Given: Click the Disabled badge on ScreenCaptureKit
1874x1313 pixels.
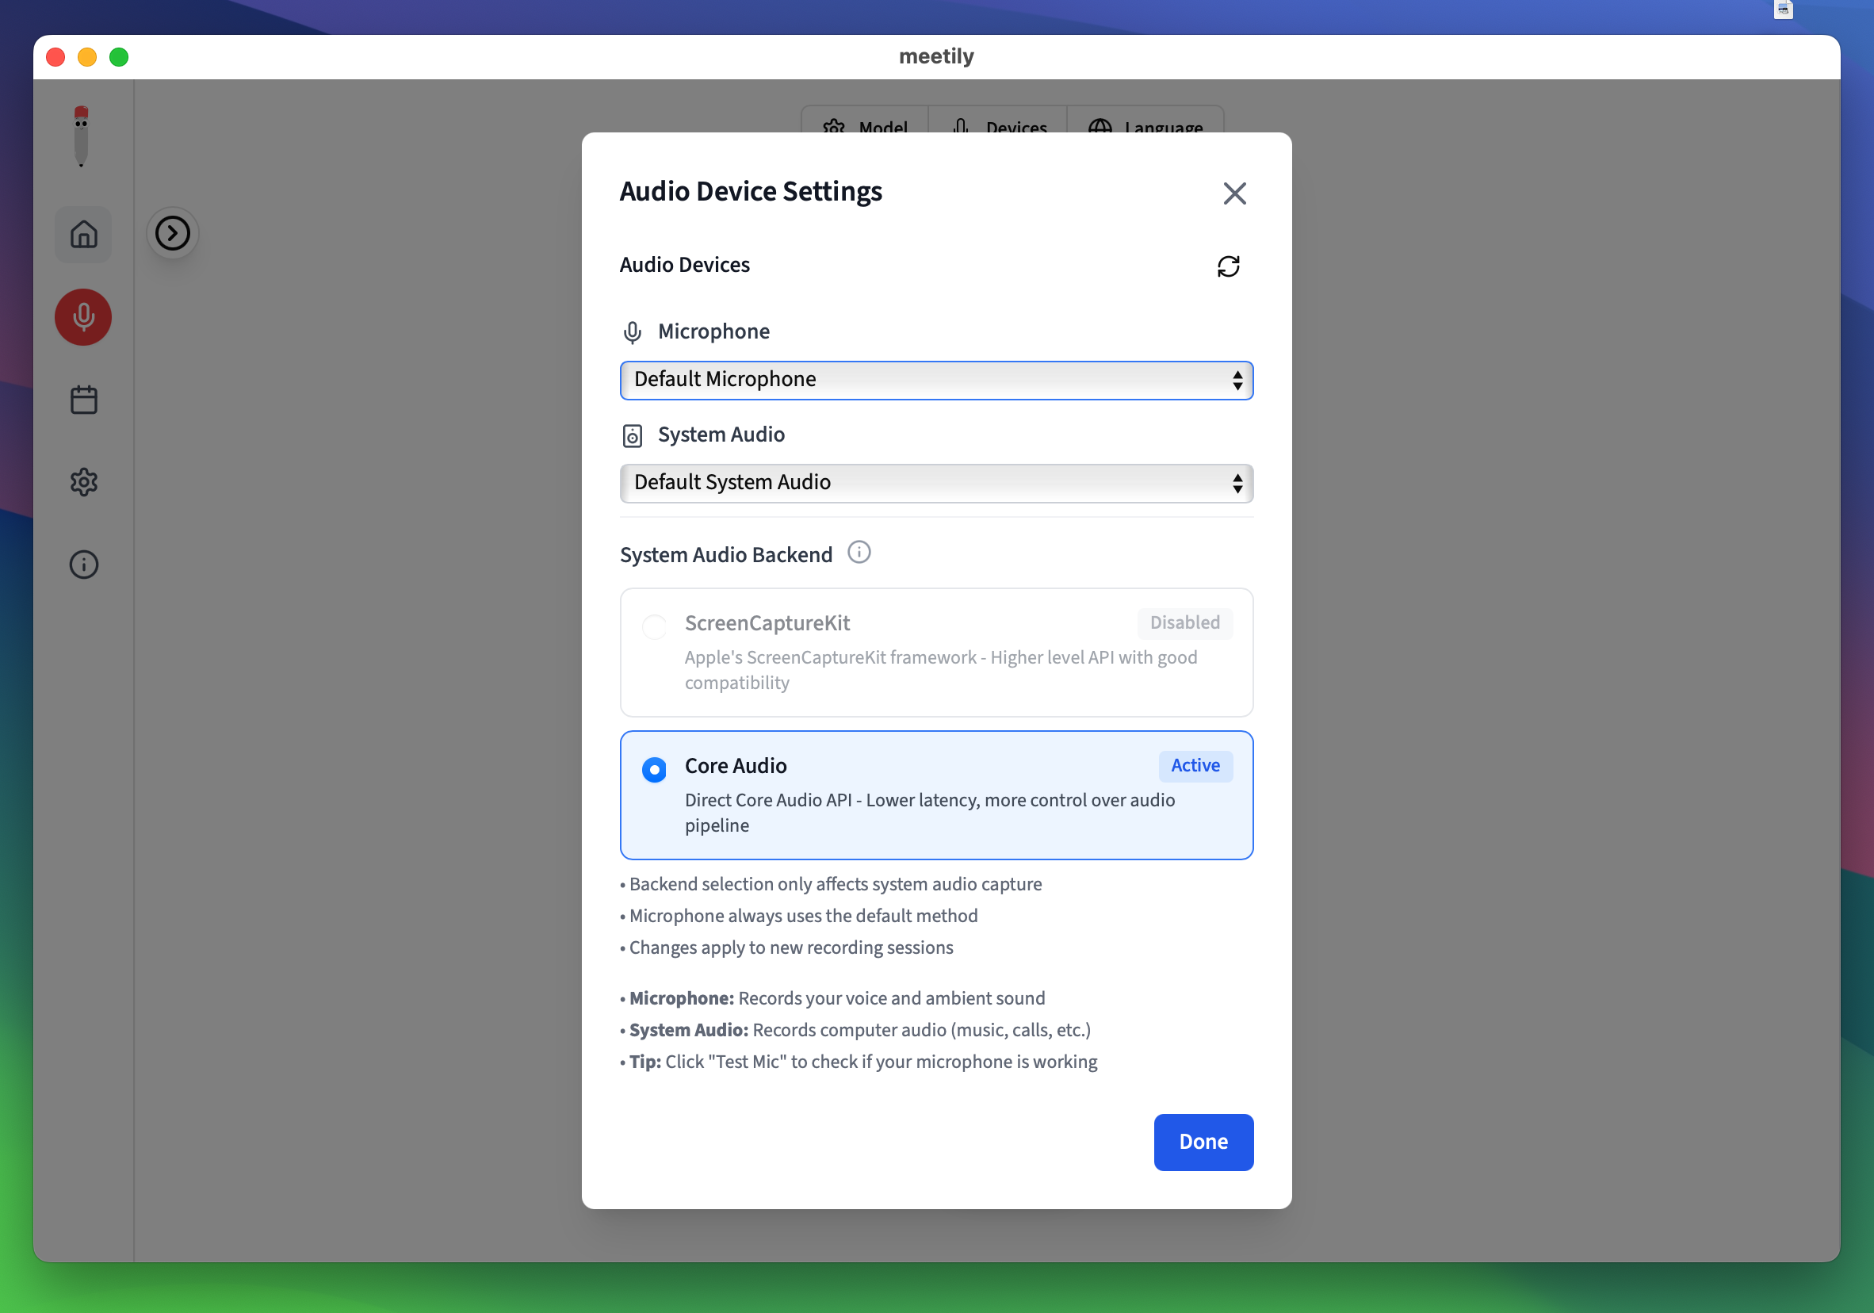Looking at the screenshot, I should tap(1185, 623).
